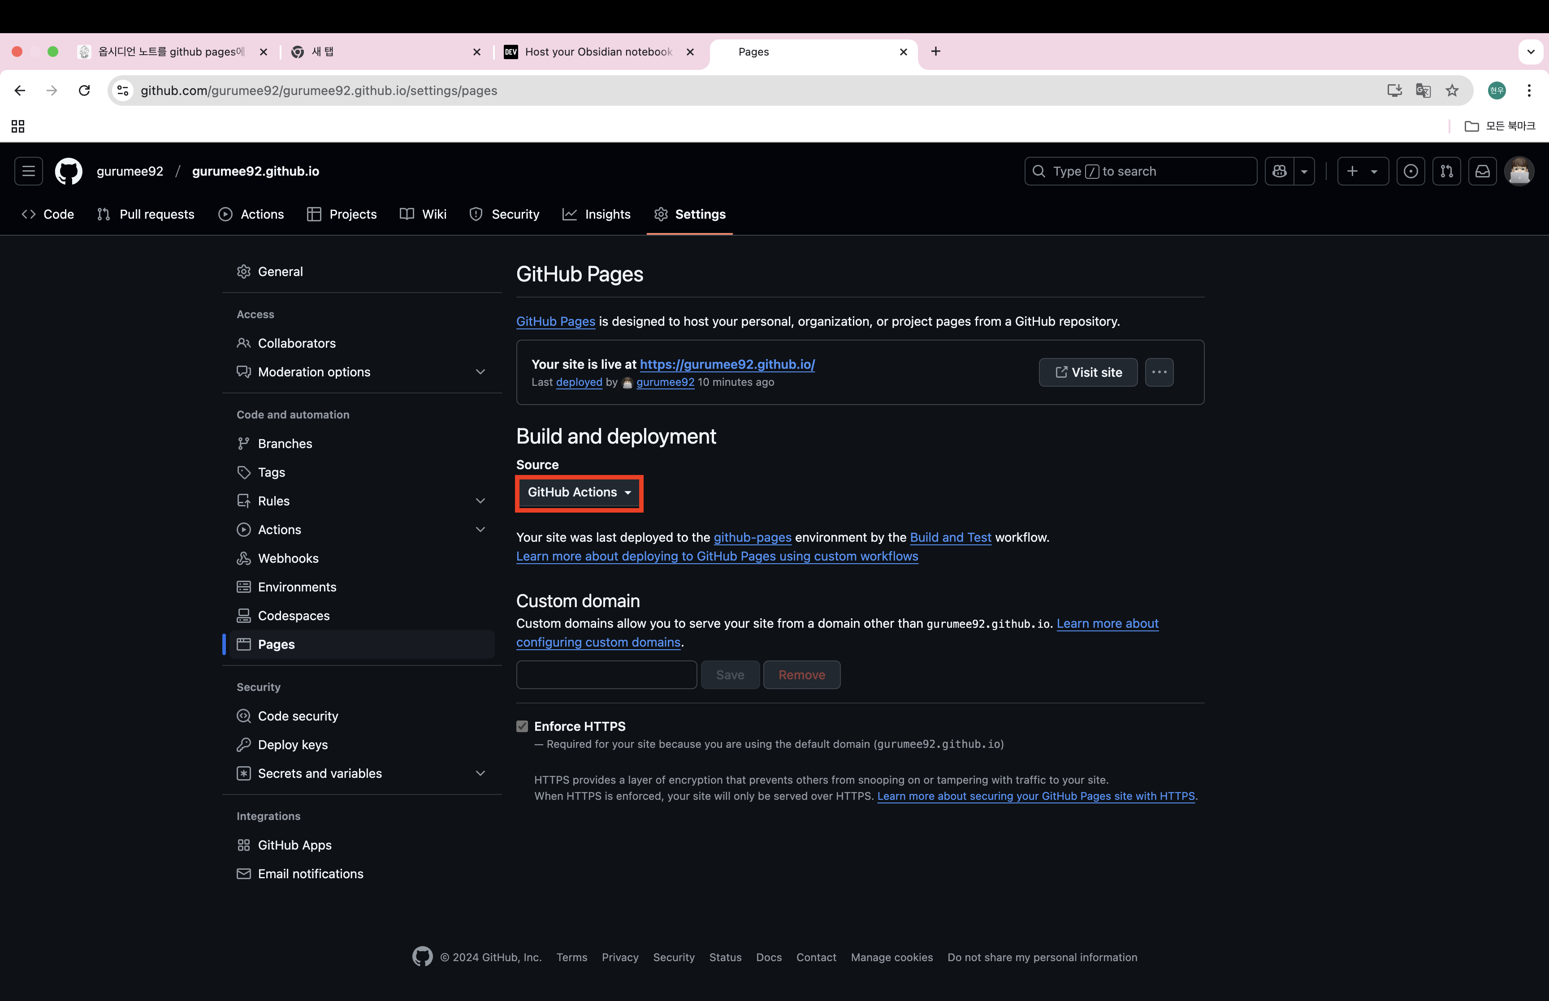Go to the Code tab
The width and height of the screenshot is (1549, 1001).
coord(48,214)
